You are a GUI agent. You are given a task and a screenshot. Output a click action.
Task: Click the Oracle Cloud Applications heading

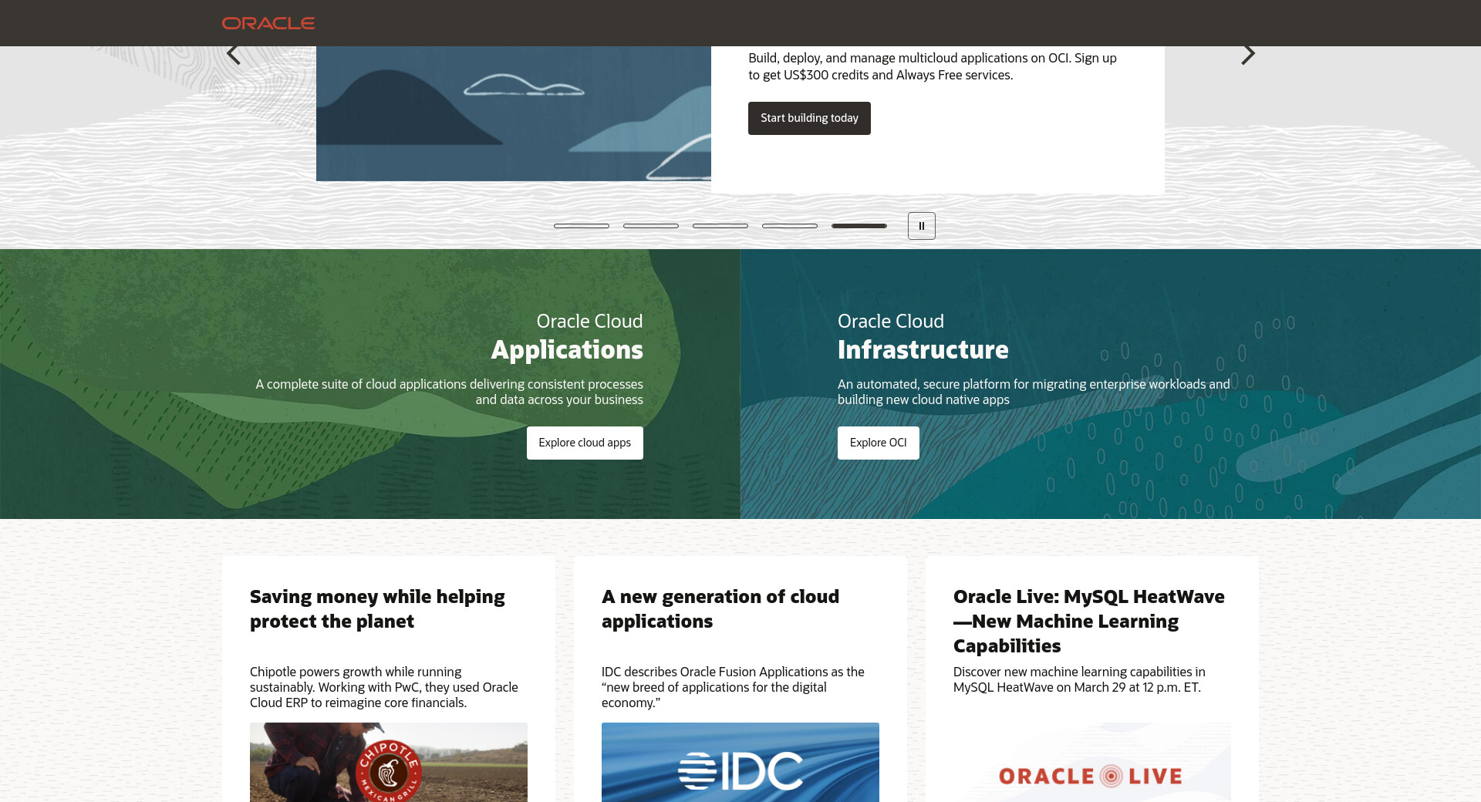click(x=566, y=349)
